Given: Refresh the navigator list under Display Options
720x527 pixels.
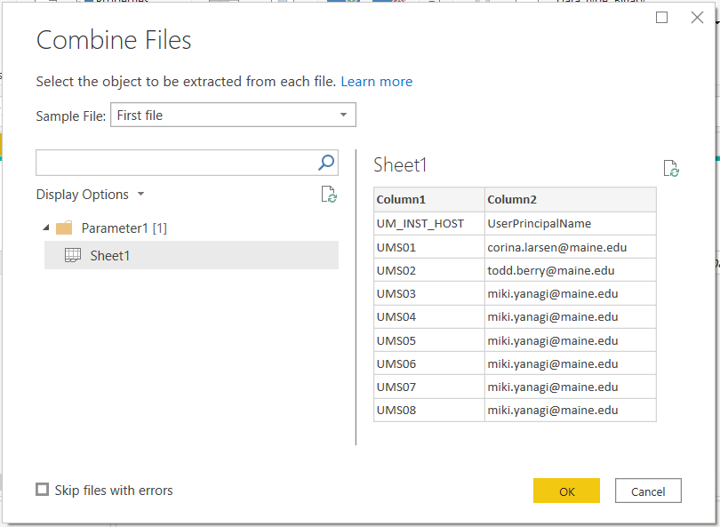Looking at the screenshot, I should [x=329, y=195].
